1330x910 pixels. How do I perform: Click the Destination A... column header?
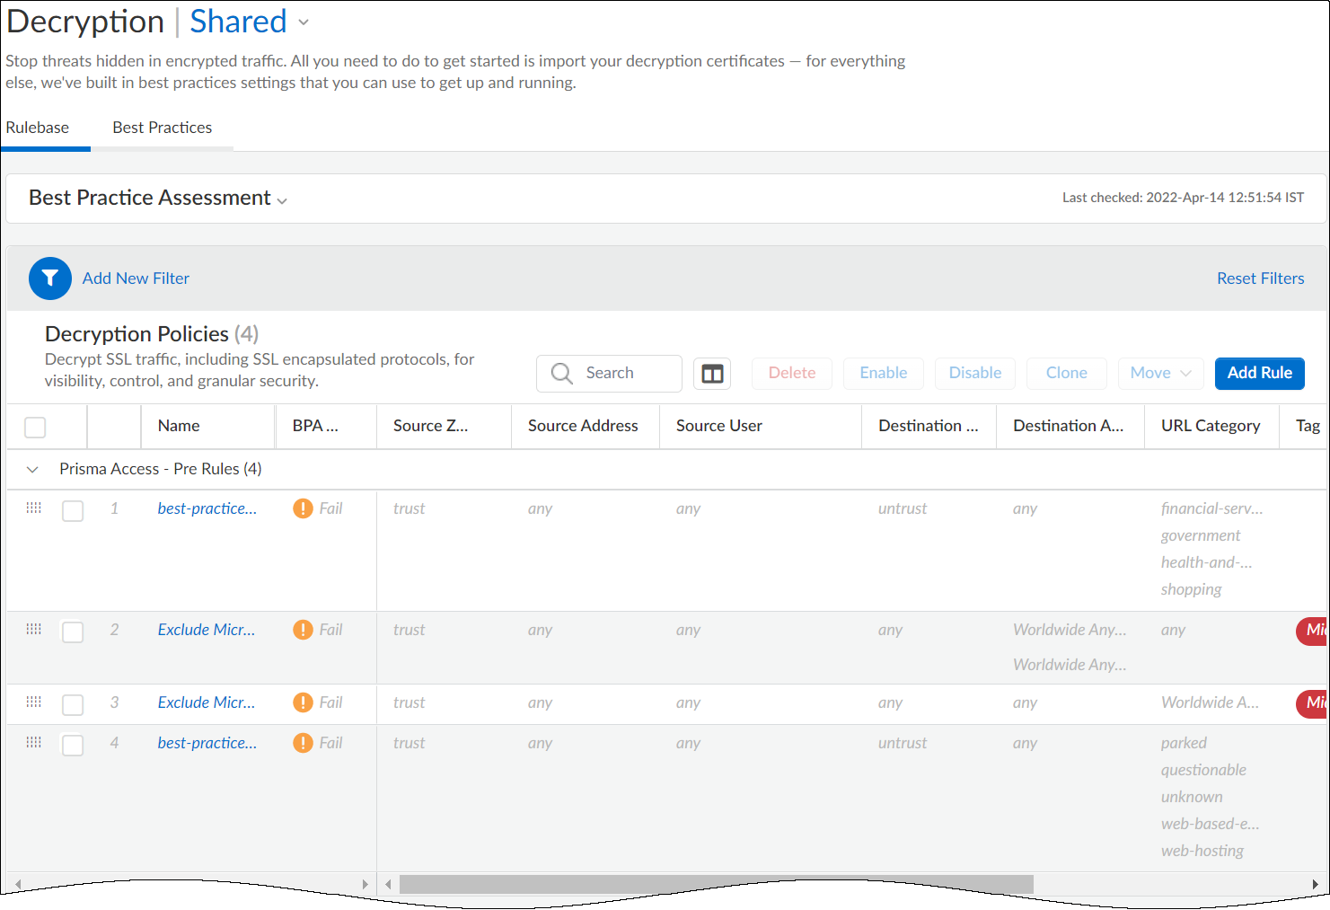(x=1069, y=426)
